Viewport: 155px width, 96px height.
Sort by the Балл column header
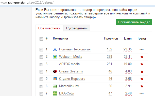[x=128, y=39]
